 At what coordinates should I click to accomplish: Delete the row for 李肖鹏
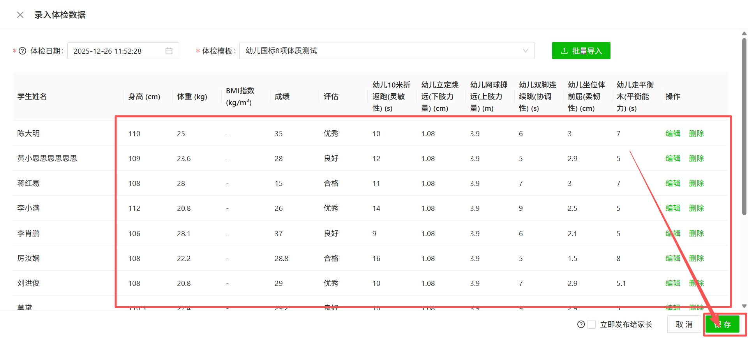tap(696, 233)
